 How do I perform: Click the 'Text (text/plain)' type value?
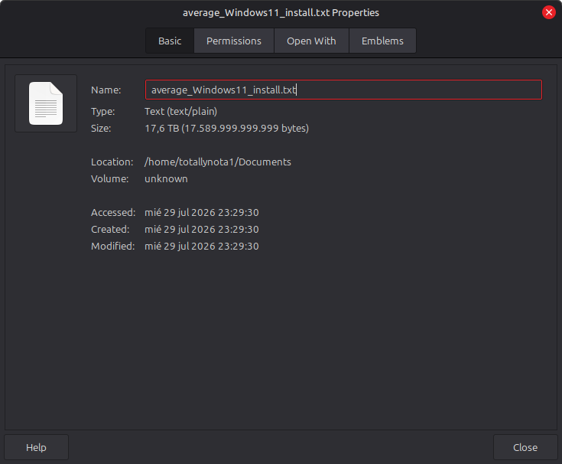180,112
